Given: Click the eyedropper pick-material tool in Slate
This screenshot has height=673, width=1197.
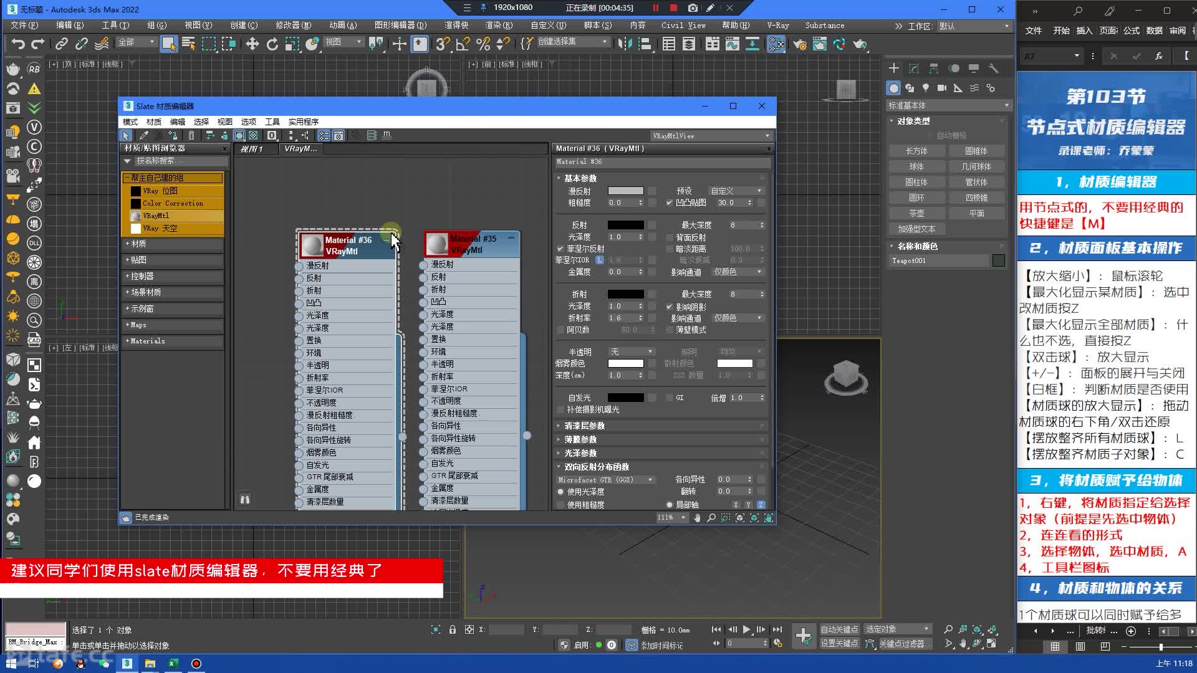Looking at the screenshot, I should click(x=143, y=135).
